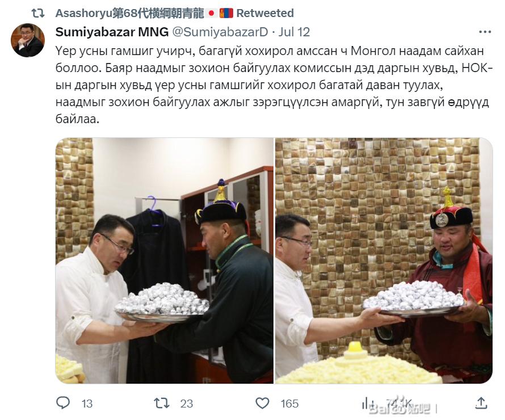This screenshot has width=505, height=420.
Task: Click the 165 likes count
Action: click(x=289, y=404)
